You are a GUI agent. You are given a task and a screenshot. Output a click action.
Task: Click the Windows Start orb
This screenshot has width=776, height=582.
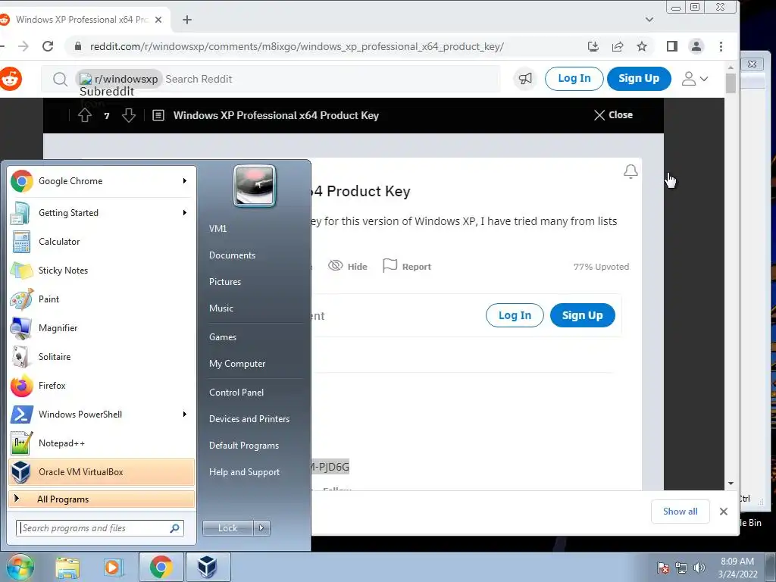[20, 567]
